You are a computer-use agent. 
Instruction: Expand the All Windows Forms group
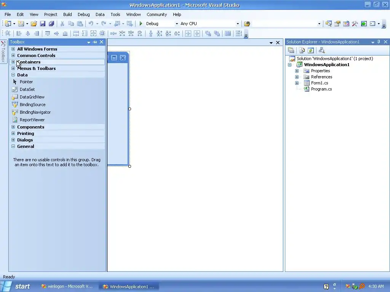[x=13, y=49]
